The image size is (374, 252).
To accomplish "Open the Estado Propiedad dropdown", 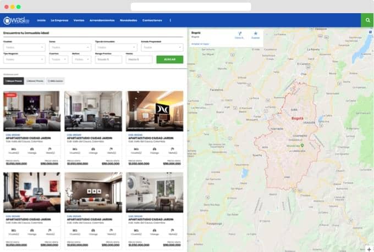I will pyautogui.click(x=162, y=48).
